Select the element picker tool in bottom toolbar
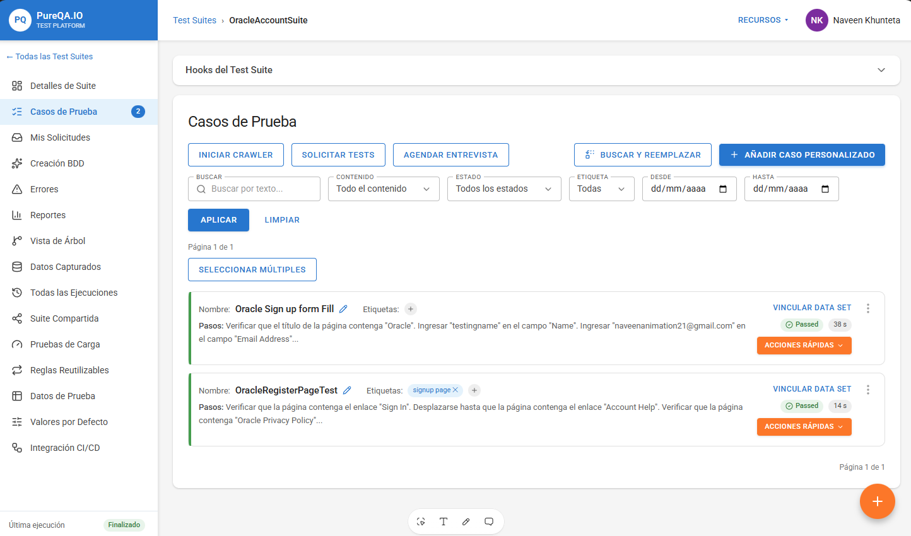Image resolution: width=911 pixels, height=536 pixels. pyautogui.click(x=421, y=521)
